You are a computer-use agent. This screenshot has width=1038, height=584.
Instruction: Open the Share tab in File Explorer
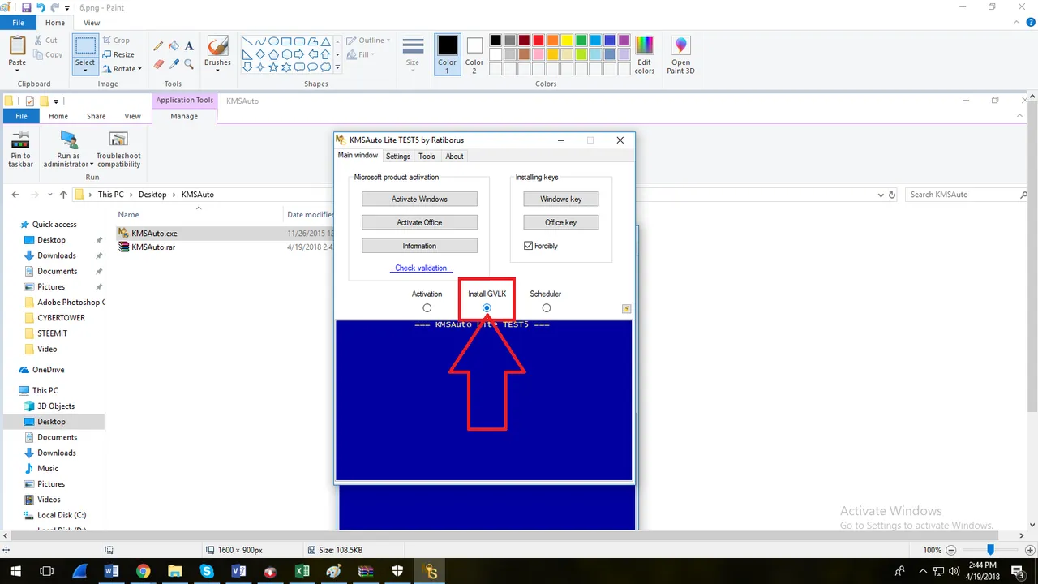pos(97,116)
